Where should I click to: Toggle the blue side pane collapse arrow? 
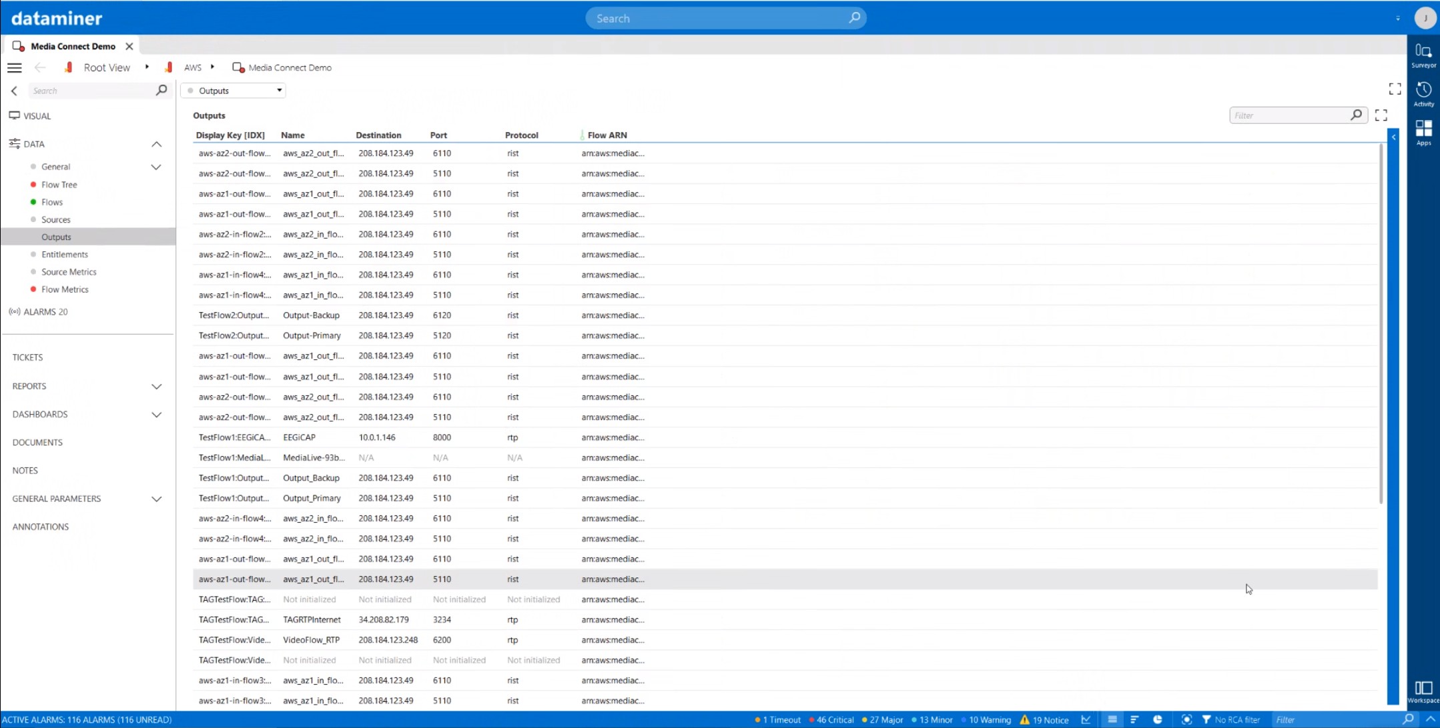[1393, 137]
